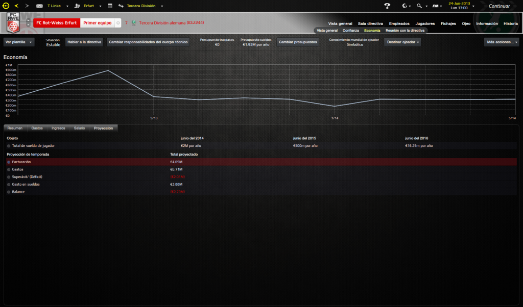Click the club switcher up/down arrows

[x=28, y=22]
